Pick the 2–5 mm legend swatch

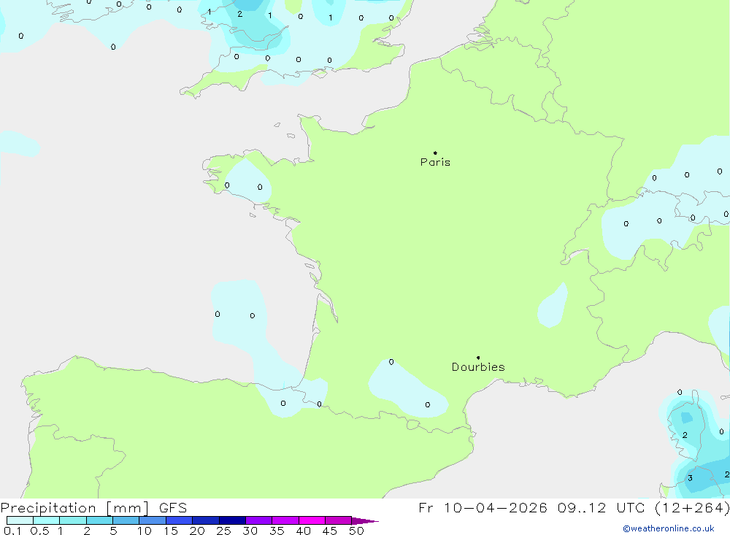click(99, 520)
